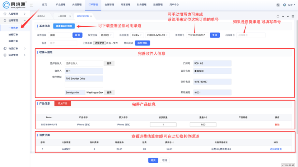298x167 pixels.
Task: Click the blue 提交 submit button
Action: [x=153, y=160]
